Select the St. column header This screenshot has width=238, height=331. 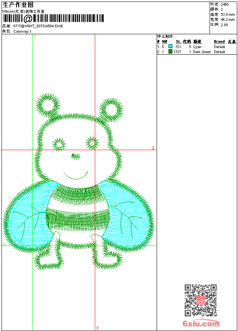pos(178,42)
